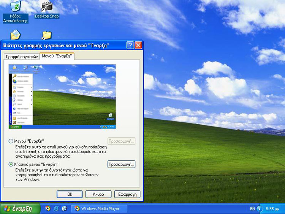Switch to Γραμμή εργασιών tab

click(x=22, y=57)
